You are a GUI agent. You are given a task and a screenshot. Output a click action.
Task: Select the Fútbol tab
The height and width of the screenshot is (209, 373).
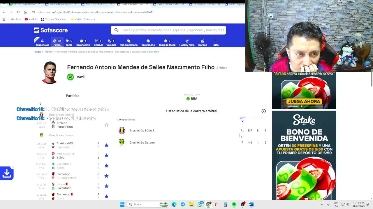tap(57, 43)
